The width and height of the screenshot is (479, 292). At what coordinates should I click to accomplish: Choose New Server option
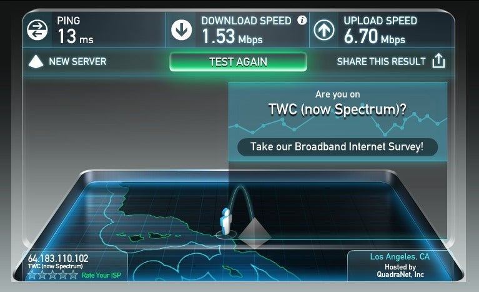tap(77, 61)
